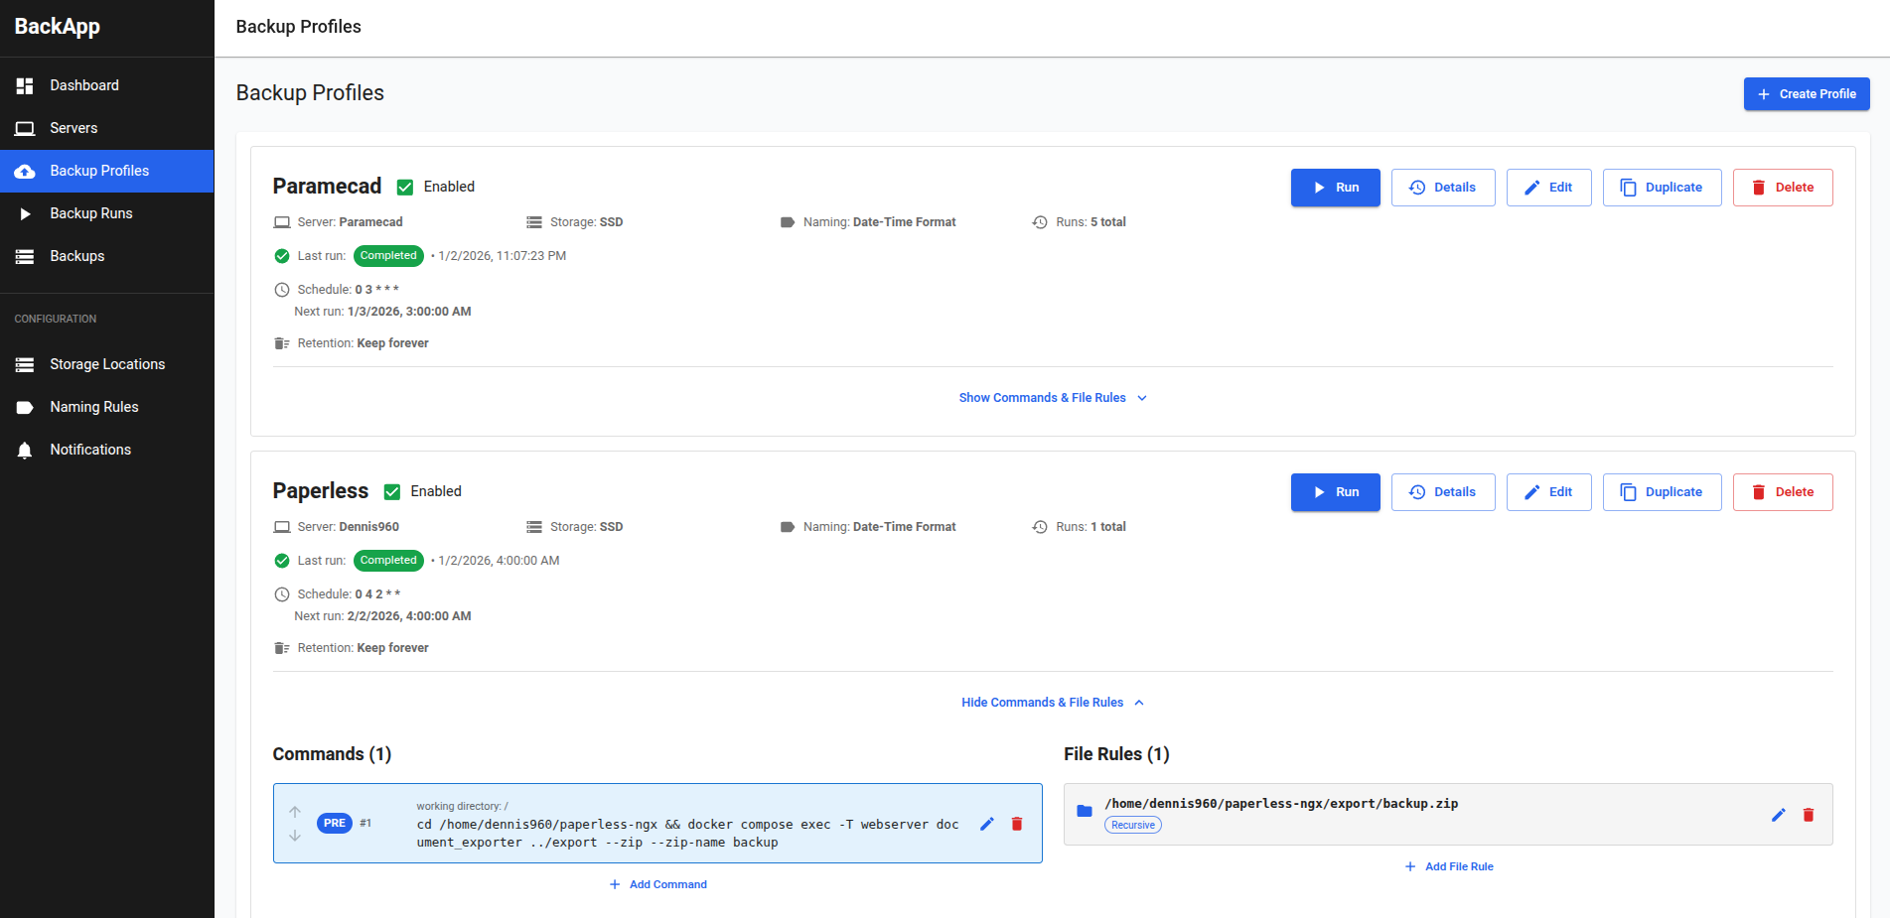Open Notifications configuration
This screenshot has height=918, width=1890.
coord(106,450)
